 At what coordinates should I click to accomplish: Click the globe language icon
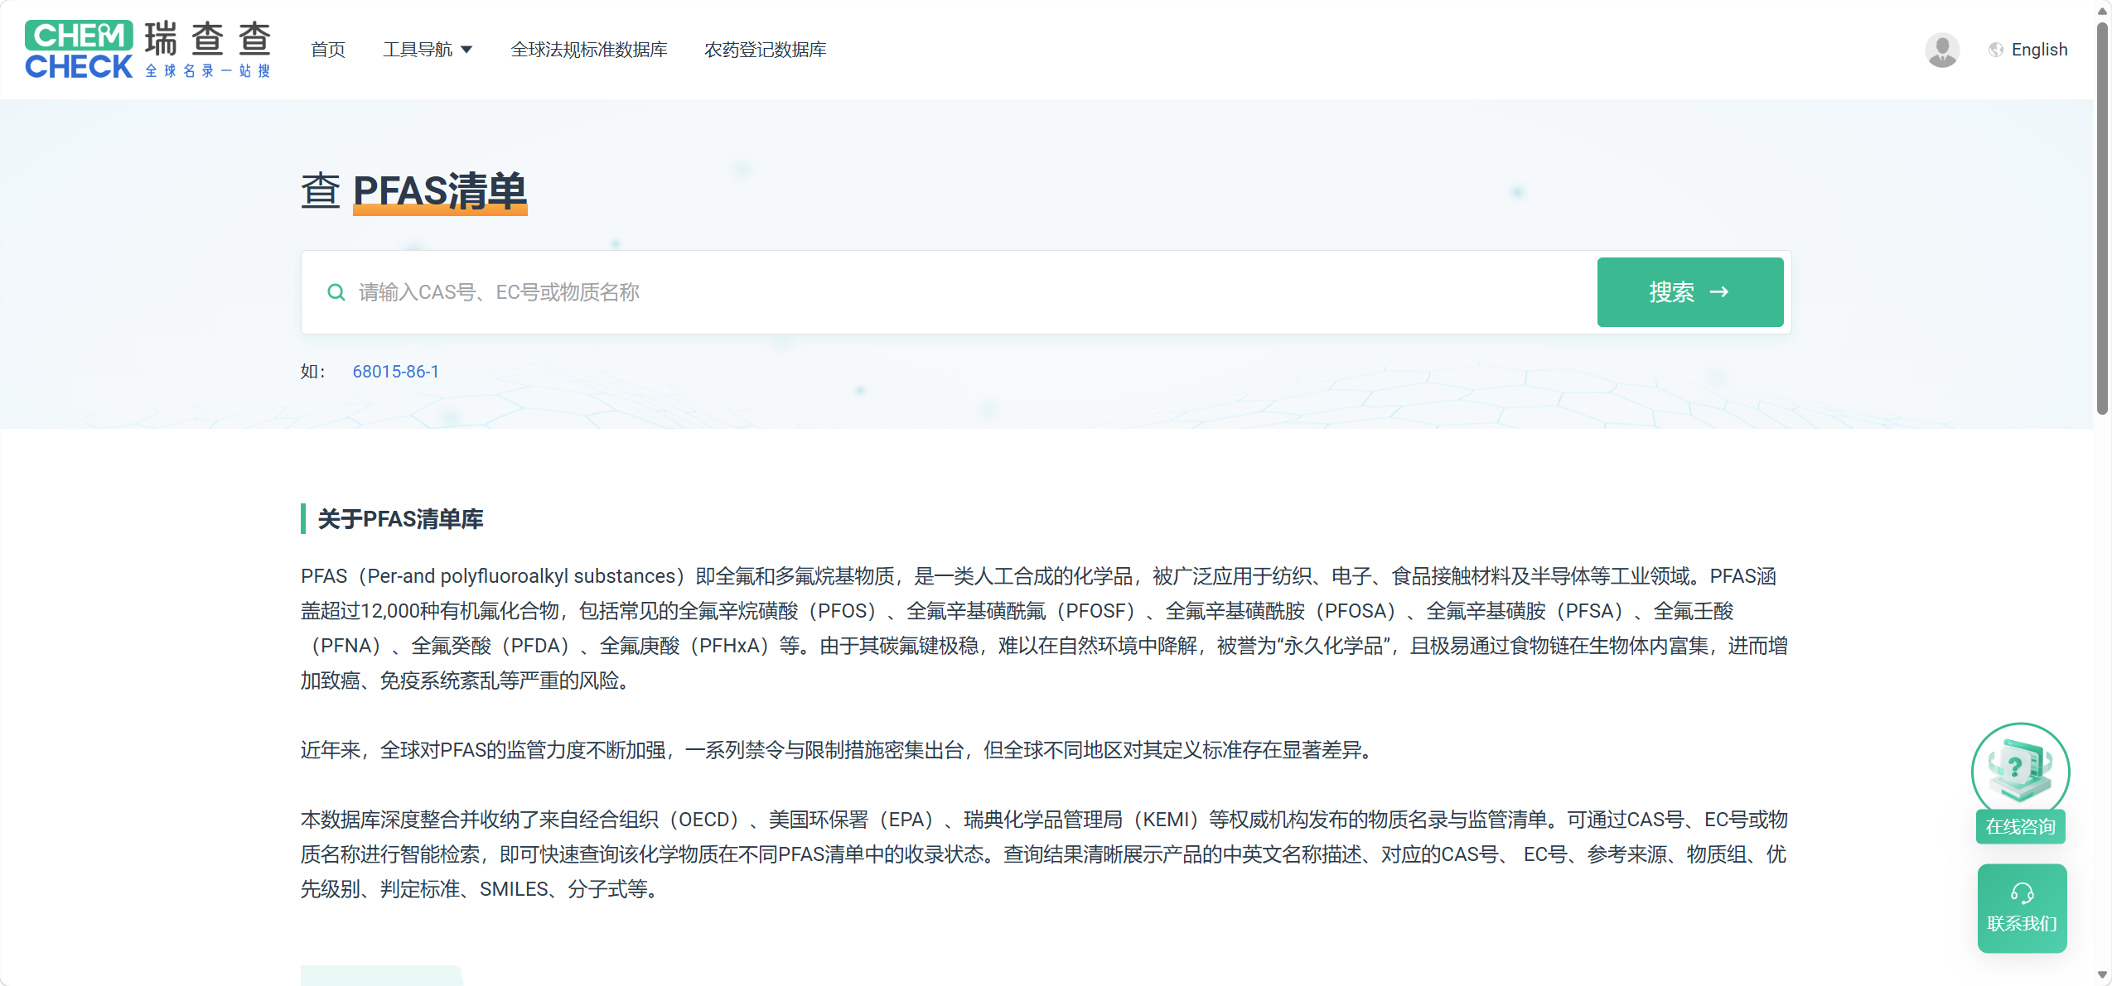[x=1994, y=50]
